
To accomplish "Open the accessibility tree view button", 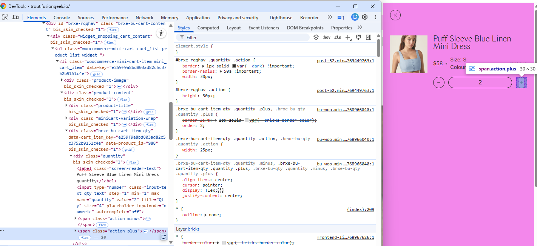I will 161,33.
